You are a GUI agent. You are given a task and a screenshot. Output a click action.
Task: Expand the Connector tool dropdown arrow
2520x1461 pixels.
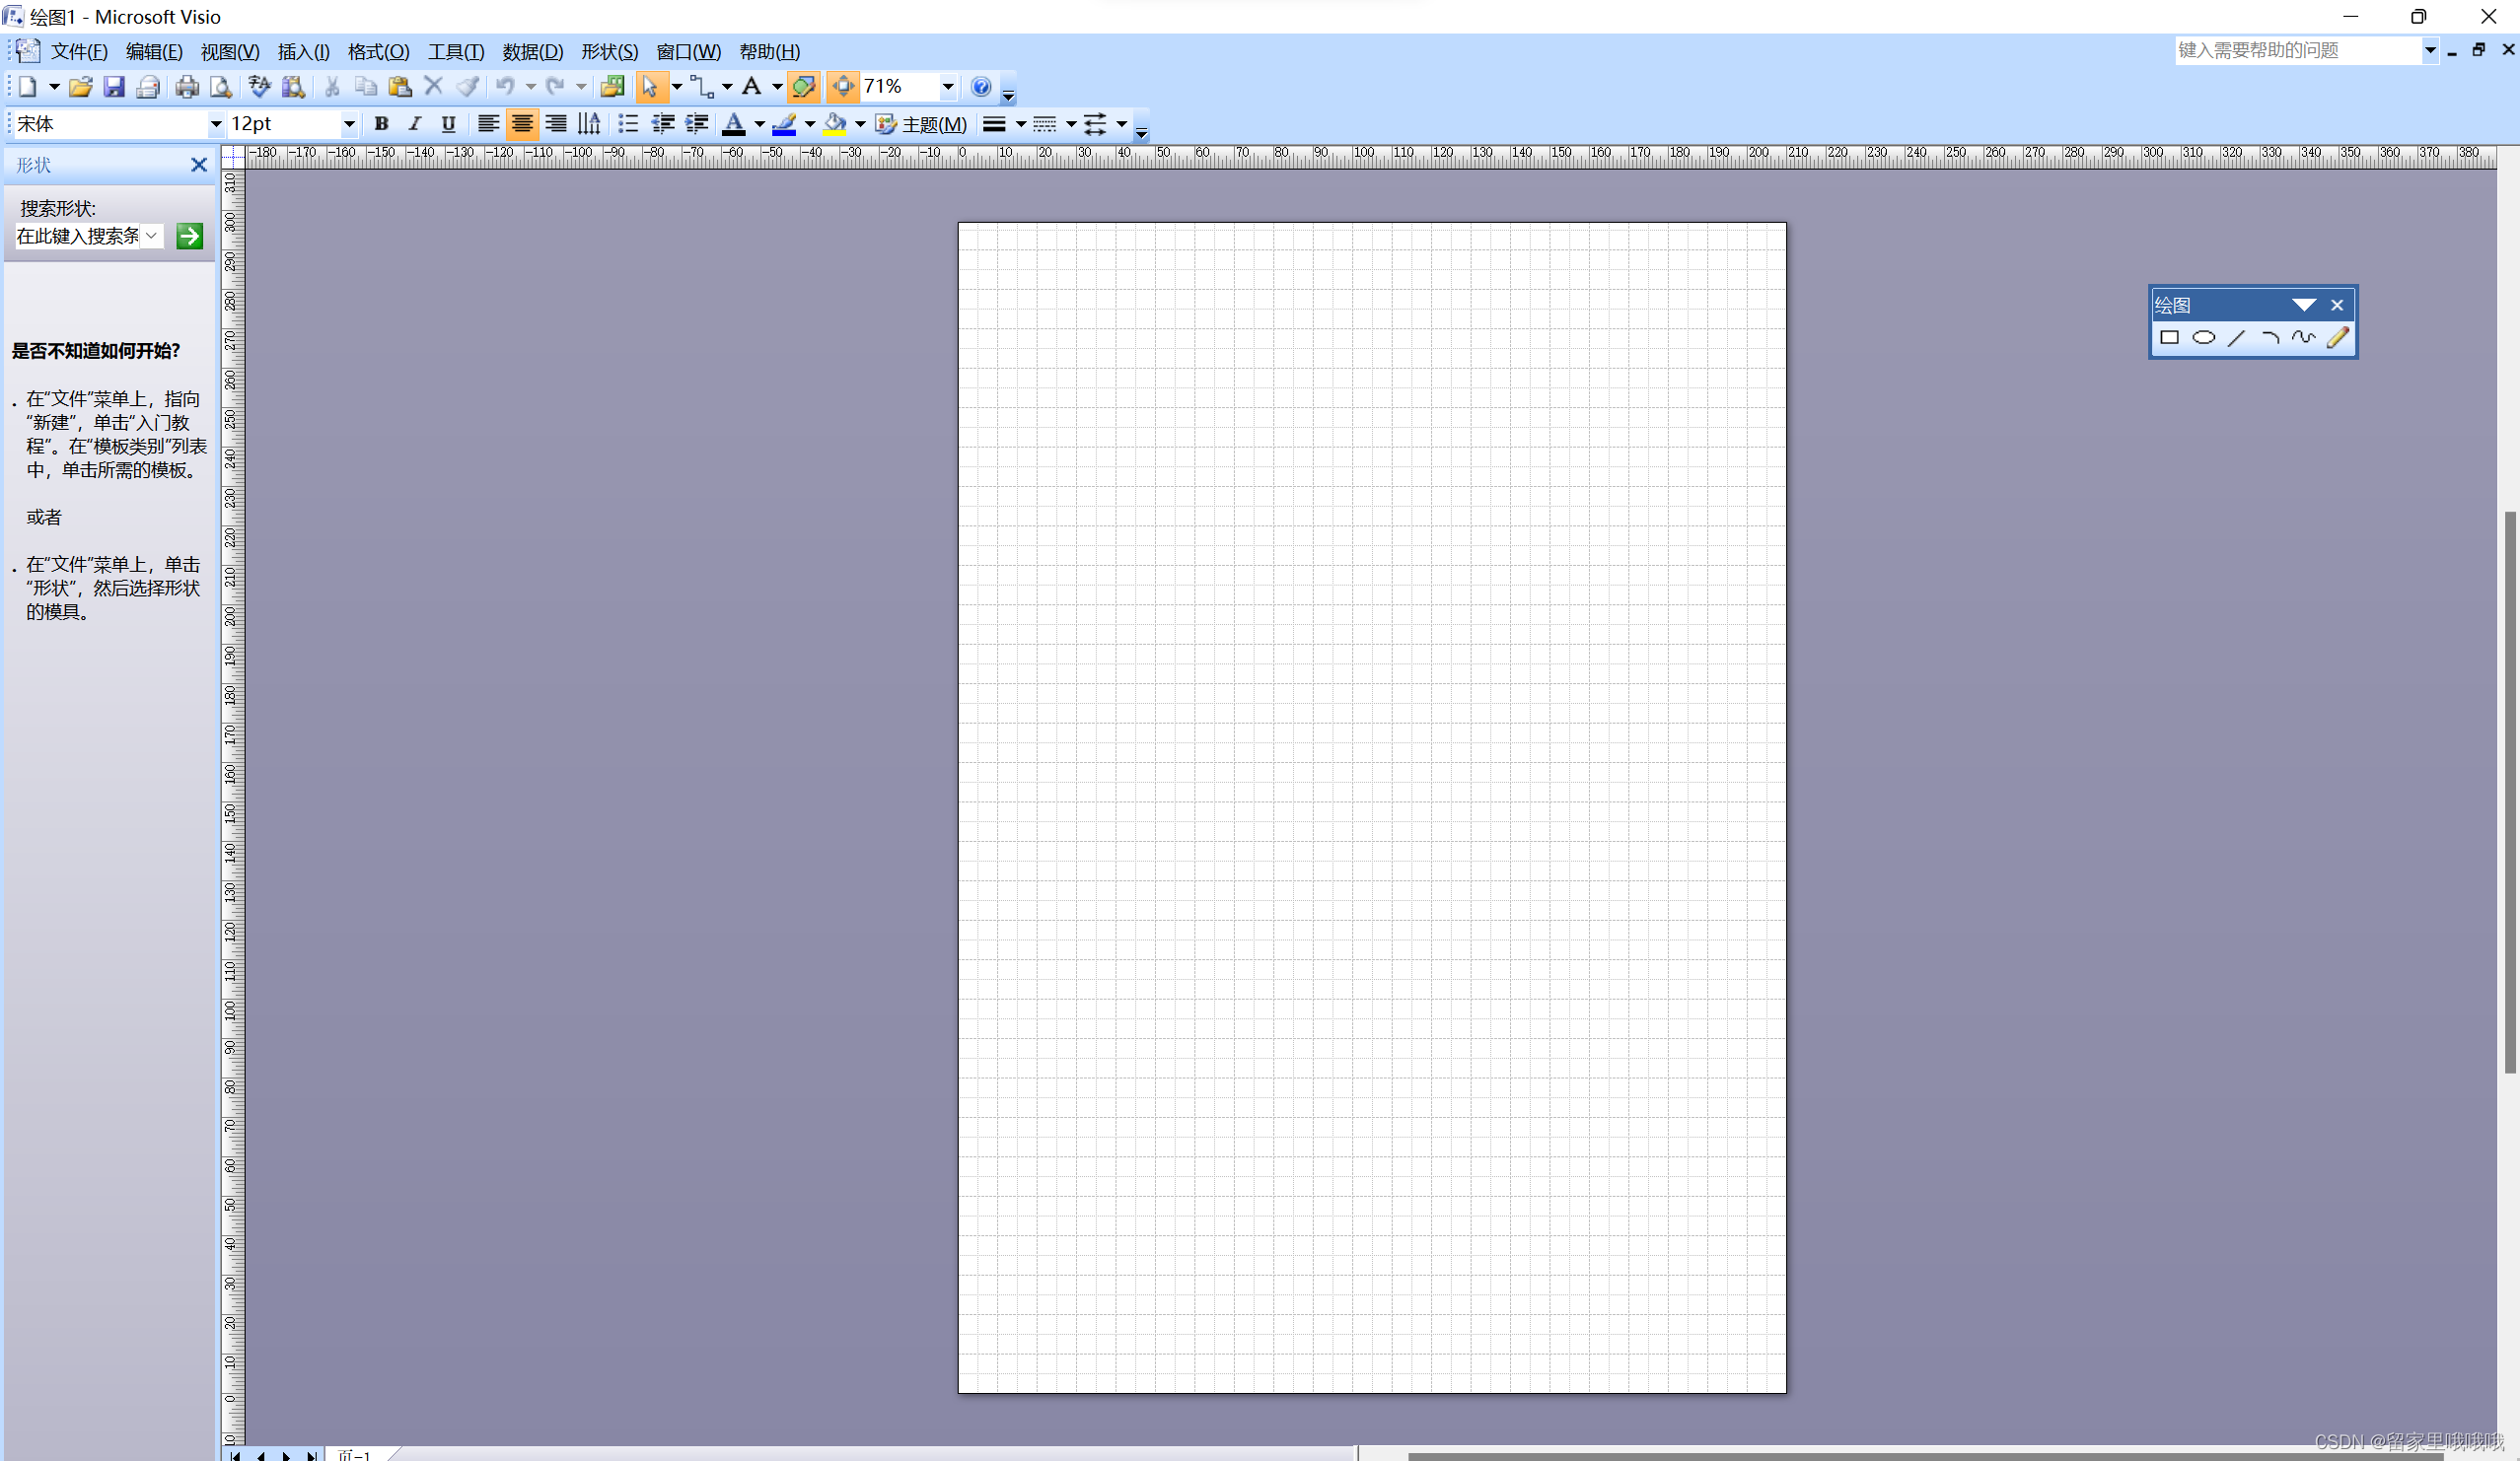point(727,87)
